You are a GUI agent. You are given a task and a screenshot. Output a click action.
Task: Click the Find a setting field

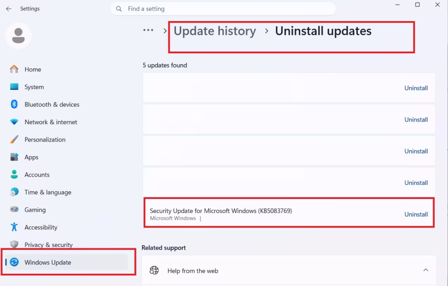coord(223,9)
